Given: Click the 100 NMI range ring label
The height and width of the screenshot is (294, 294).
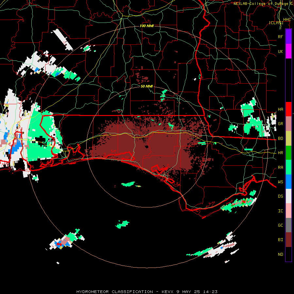Looking at the screenshot, I should [x=147, y=26].
